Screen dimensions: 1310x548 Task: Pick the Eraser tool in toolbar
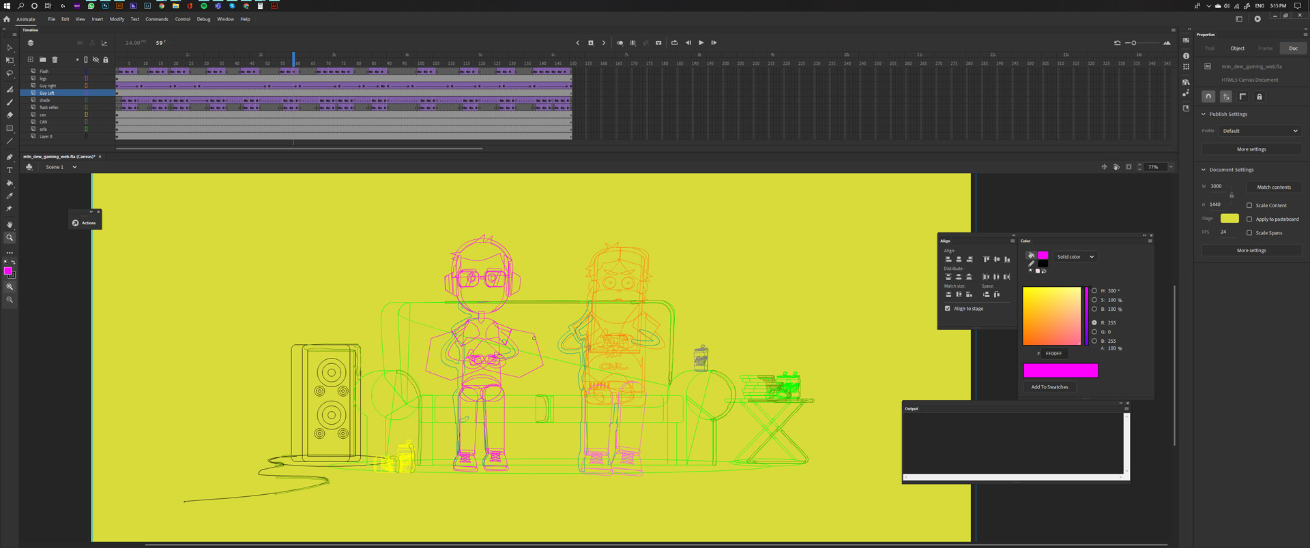pos(10,115)
